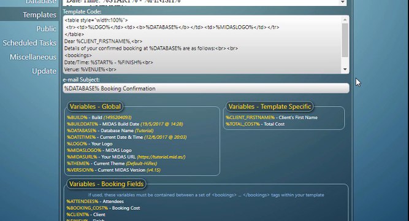Click the 'e-mail Subject:' label
The height and width of the screenshot is (221, 409).
82,80
